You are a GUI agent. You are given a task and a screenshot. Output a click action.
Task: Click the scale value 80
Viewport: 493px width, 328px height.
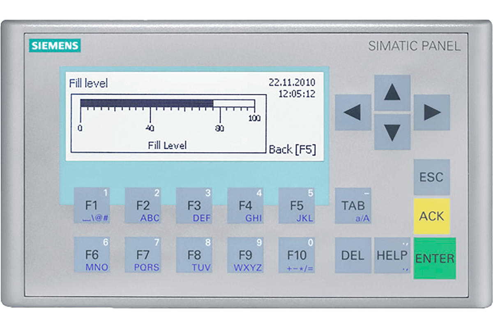click(220, 128)
